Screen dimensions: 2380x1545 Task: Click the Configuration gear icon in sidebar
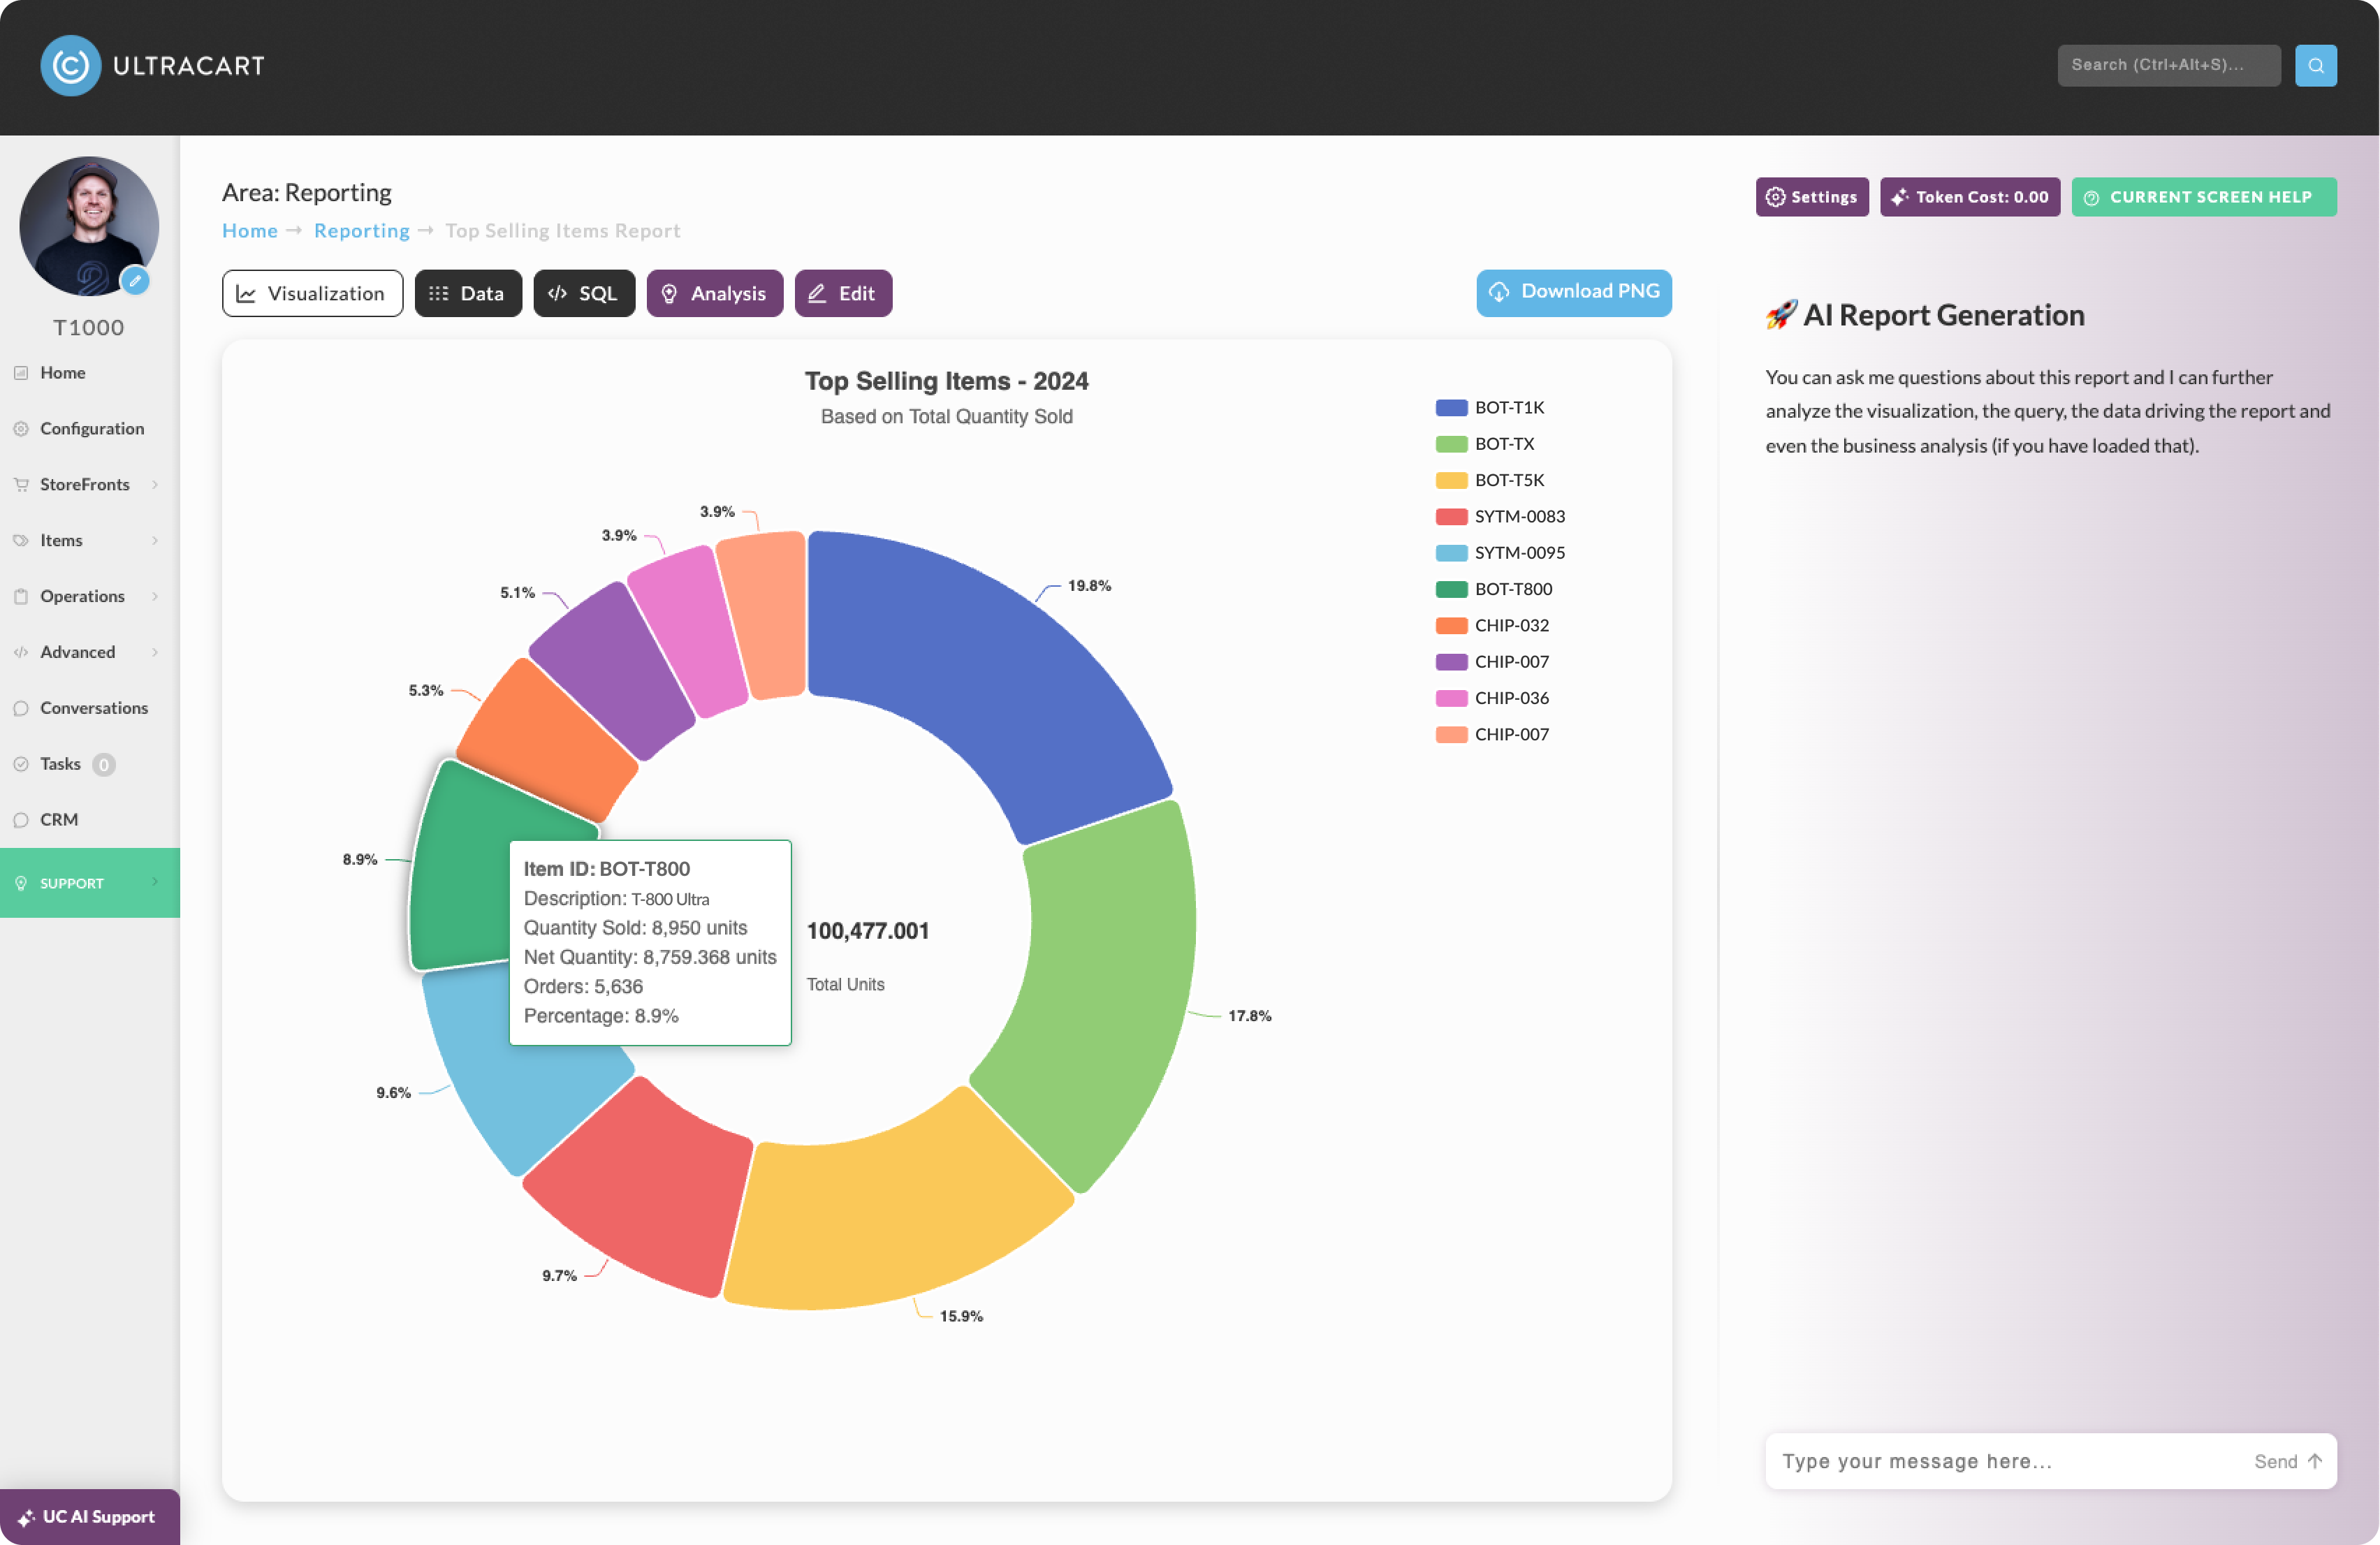[x=20, y=429]
